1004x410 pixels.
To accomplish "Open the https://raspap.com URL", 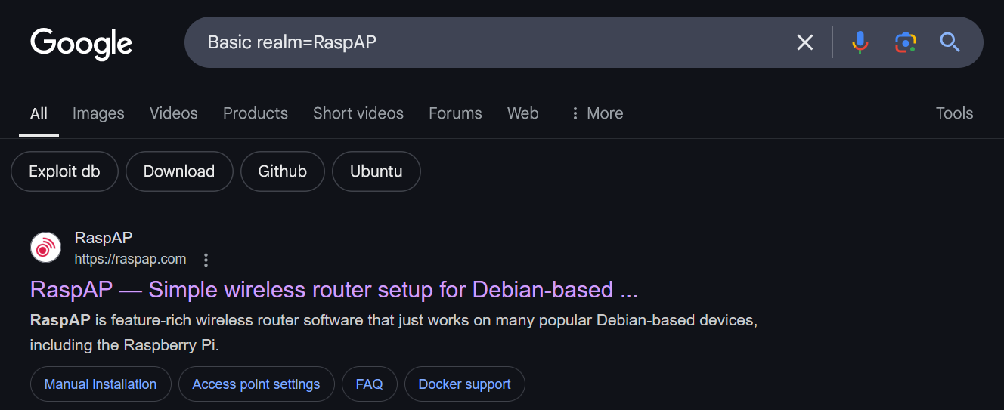I will pos(130,259).
